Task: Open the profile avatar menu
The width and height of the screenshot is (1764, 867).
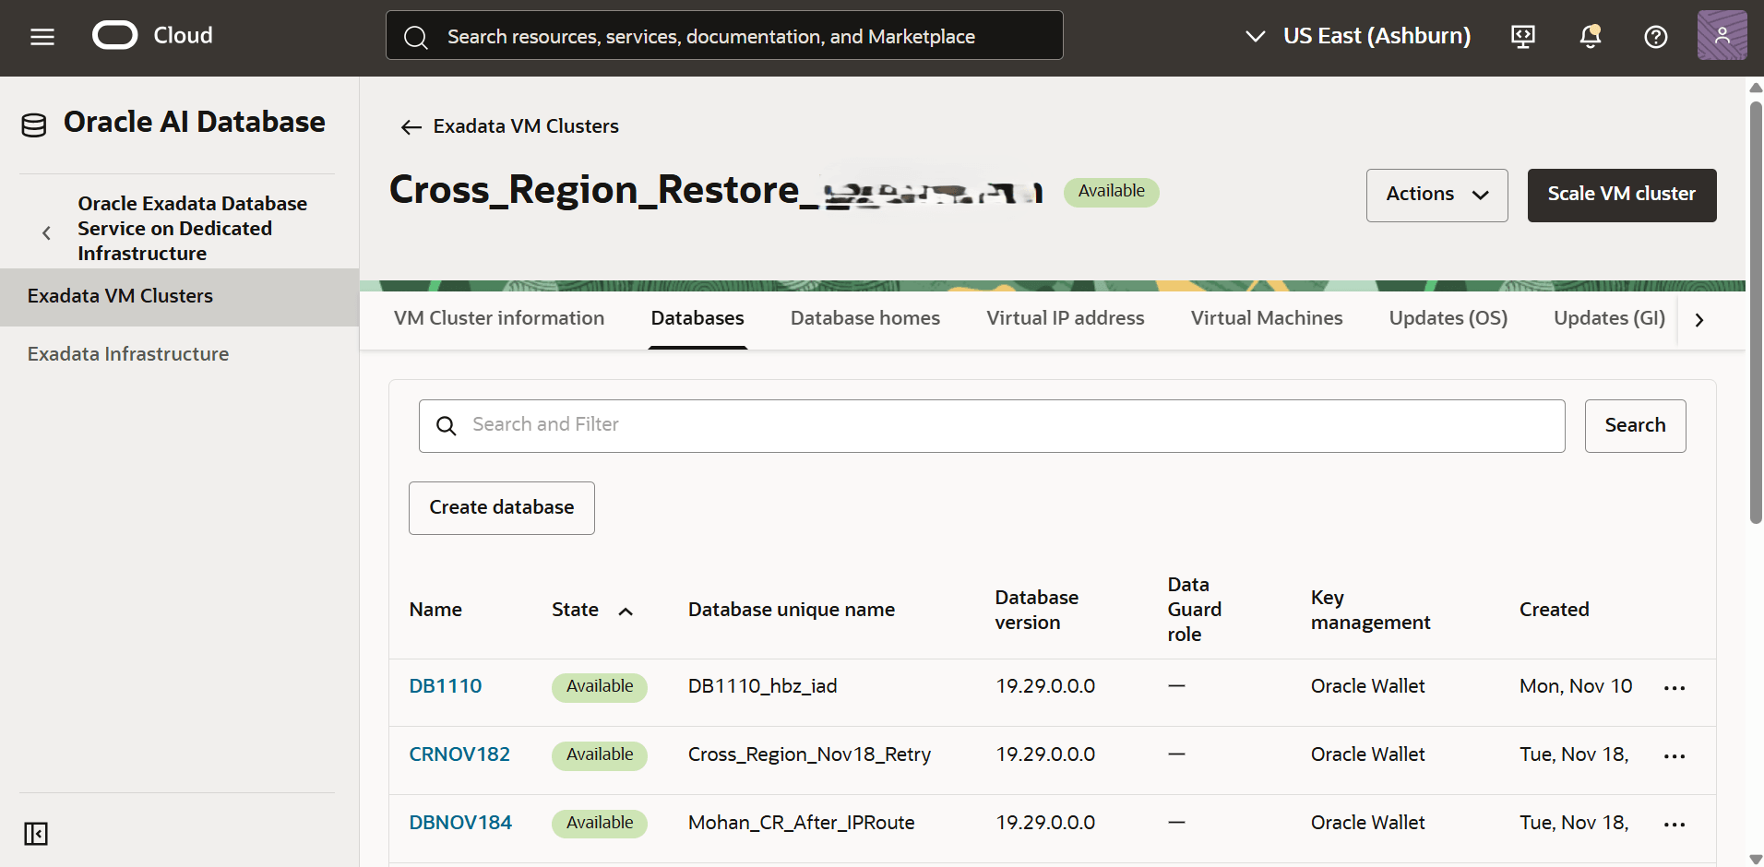Action: point(1722,35)
